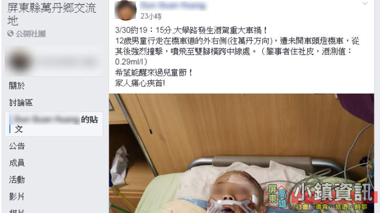Open 活動 page
Screen dimensions: 380x213
point(17,180)
